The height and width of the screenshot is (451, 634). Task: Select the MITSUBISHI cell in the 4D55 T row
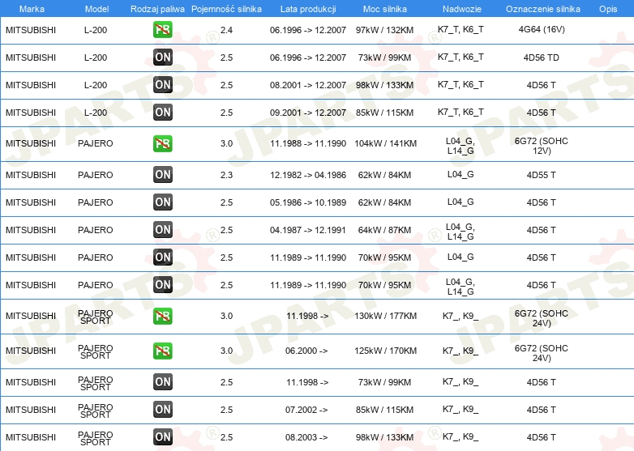[x=31, y=175]
